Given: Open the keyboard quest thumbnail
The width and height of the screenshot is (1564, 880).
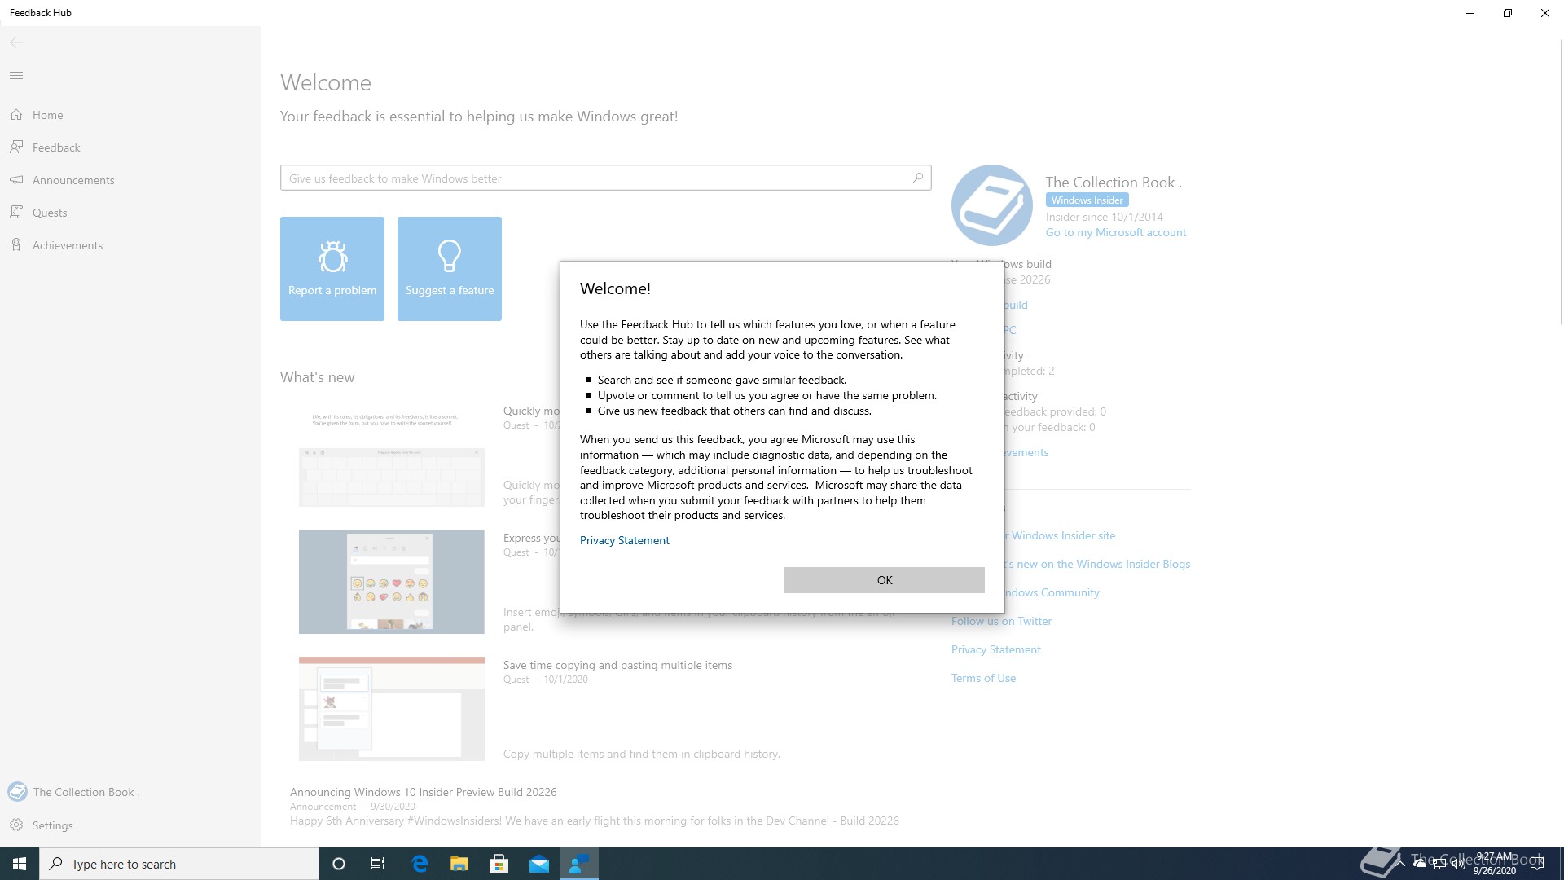Looking at the screenshot, I should click(x=392, y=455).
